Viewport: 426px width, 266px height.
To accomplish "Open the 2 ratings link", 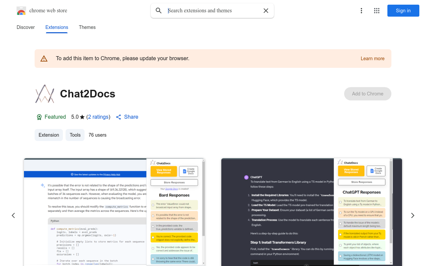I will pyautogui.click(x=98, y=117).
